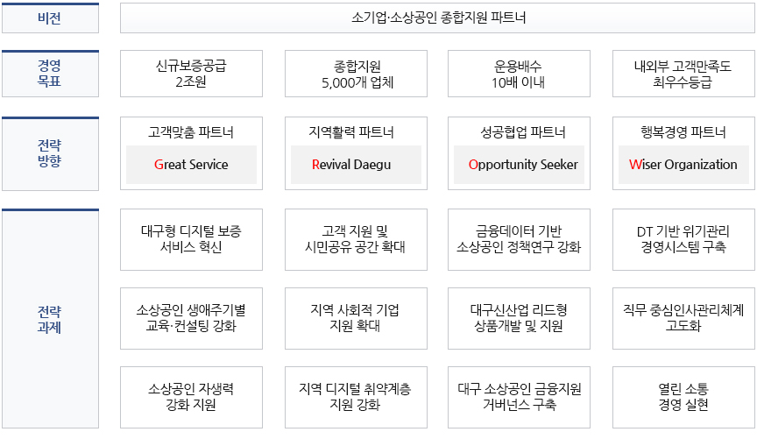
Task: Click DT 기반 위기관리 경영시스템 구축 box
Action: tap(683, 239)
